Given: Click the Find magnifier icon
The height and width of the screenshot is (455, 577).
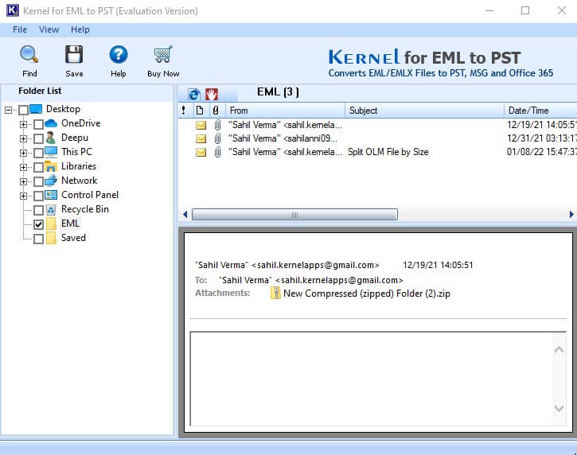Looking at the screenshot, I should point(29,54).
